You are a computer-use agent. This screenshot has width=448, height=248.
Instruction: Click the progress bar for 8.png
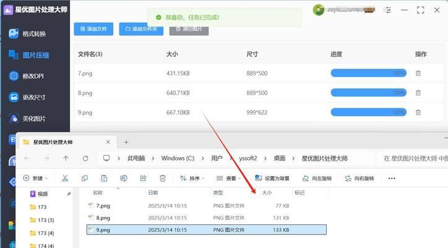tap(369, 92)
